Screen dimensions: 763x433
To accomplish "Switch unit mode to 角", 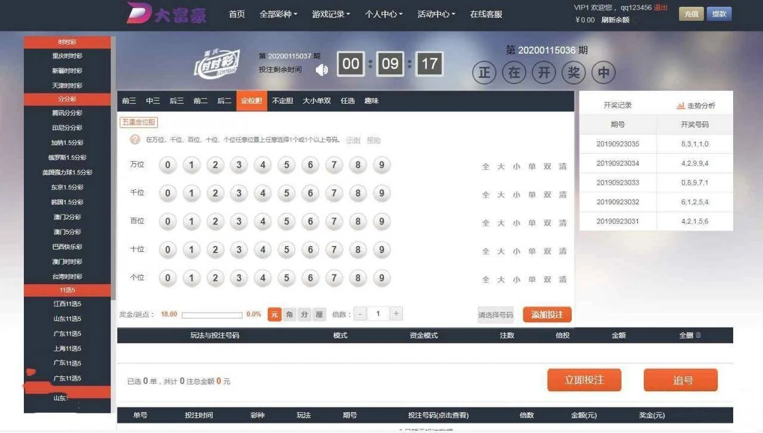I will tap(289, 314).
